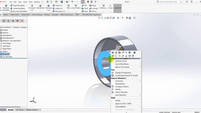
Task: Click Edit Feature in context toolbar
Action: tap(113, 52)
